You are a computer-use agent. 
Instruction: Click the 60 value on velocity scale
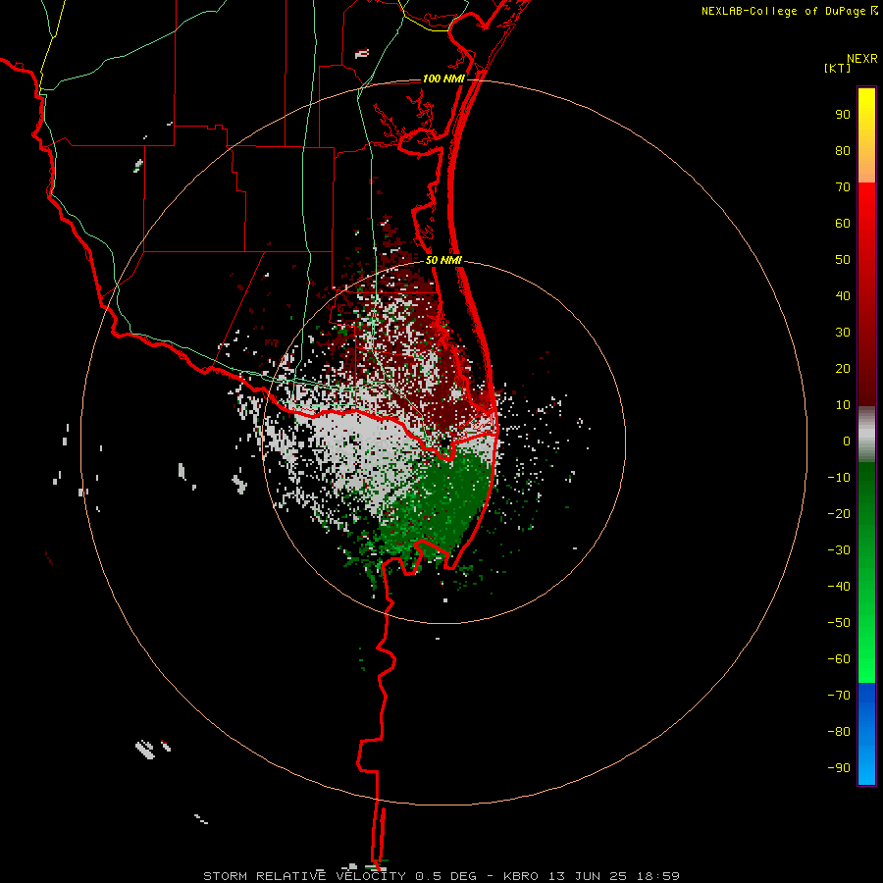coord(843,223)
